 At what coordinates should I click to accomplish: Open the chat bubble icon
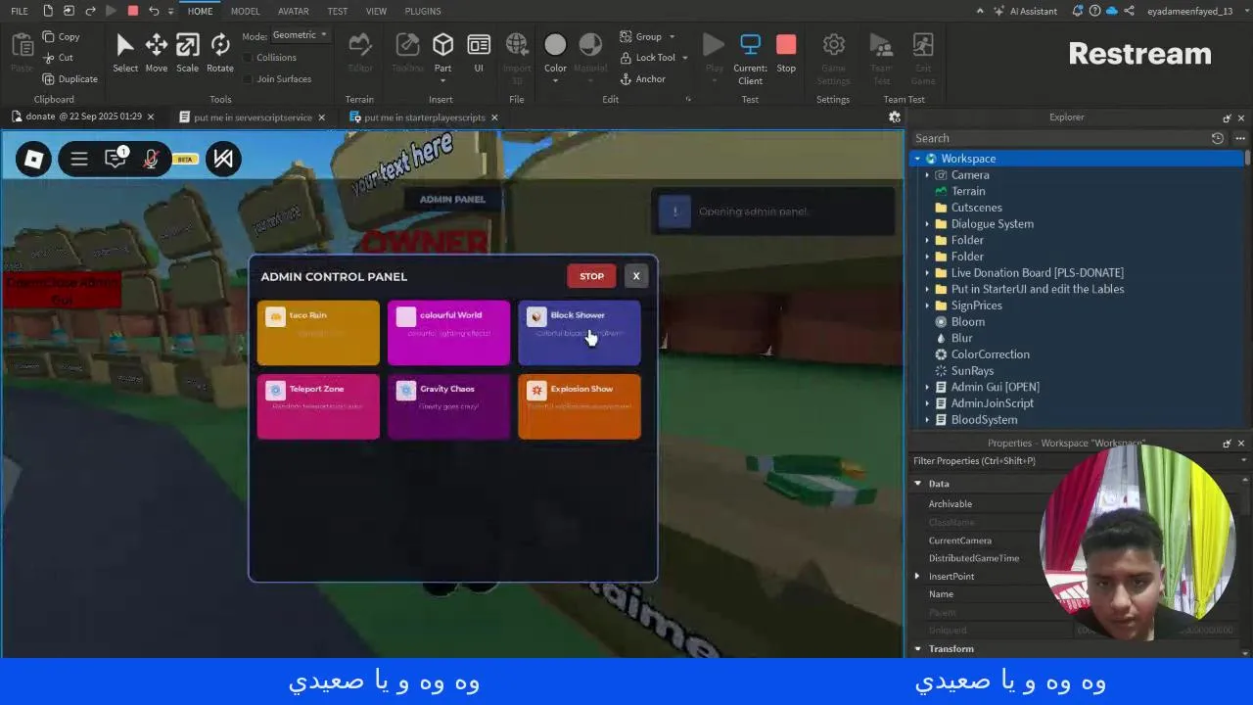click(x=116, y=159)
